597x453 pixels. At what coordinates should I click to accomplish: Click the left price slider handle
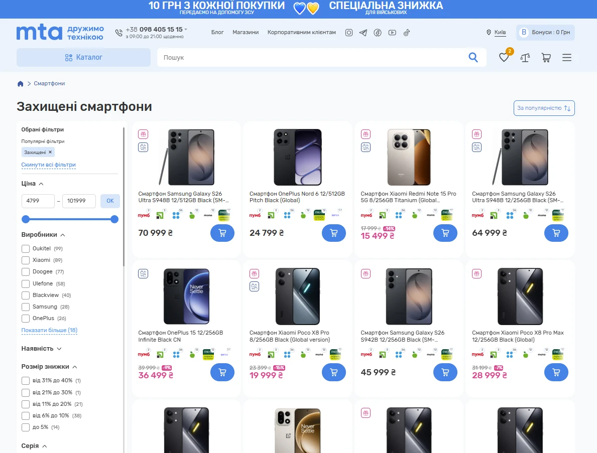[26, 219]
